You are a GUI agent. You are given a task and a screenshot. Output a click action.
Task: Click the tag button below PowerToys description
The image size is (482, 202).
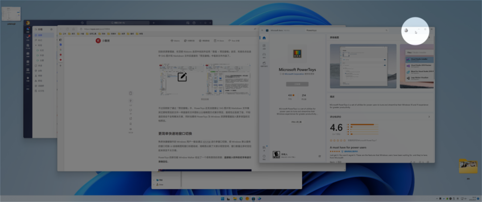[296, 122]
